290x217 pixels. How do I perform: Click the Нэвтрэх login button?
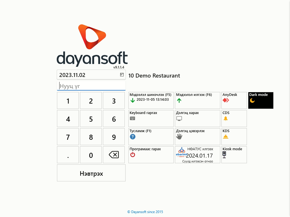coord(91,173)
